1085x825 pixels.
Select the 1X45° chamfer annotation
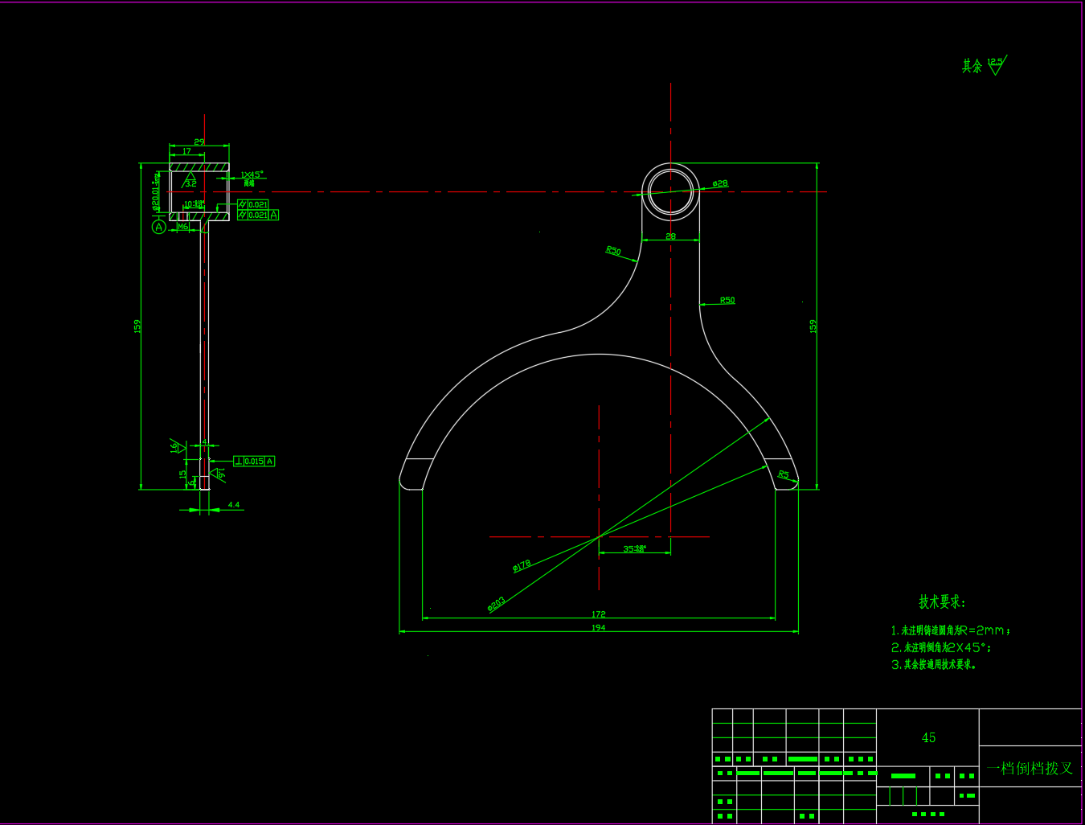coord(252,174)
